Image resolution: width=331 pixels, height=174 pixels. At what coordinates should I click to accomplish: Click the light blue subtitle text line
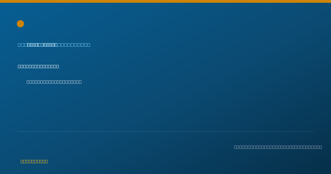click(54, 45)
